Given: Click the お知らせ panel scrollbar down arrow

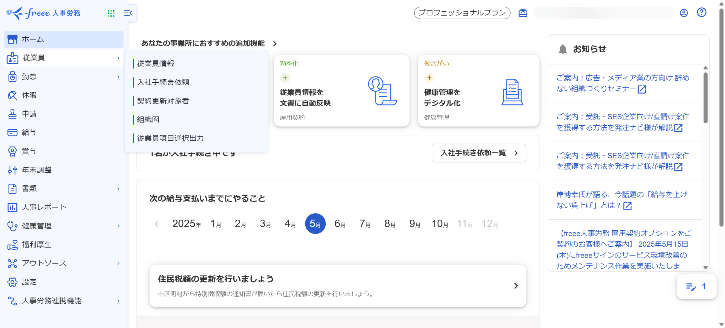Looking at the screenshot, I should 705,267.
